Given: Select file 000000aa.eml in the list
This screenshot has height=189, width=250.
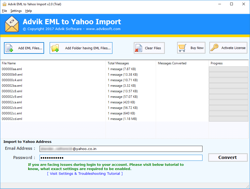Looking at the screenshot, I should [x=12, y=69].
